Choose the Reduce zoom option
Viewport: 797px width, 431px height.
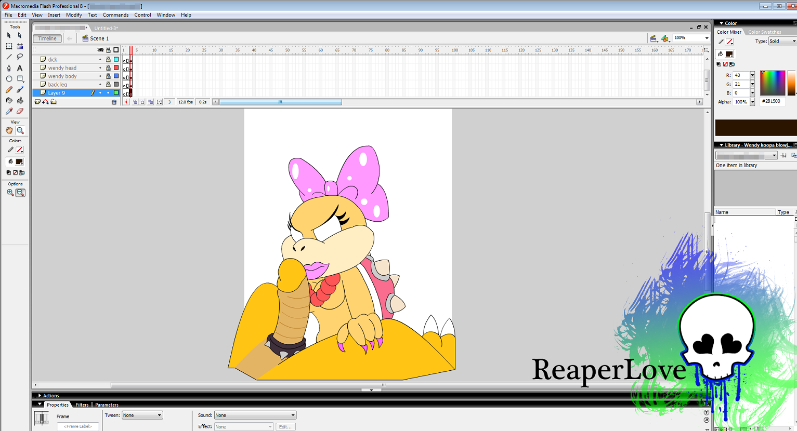click(x=20, y=193)
